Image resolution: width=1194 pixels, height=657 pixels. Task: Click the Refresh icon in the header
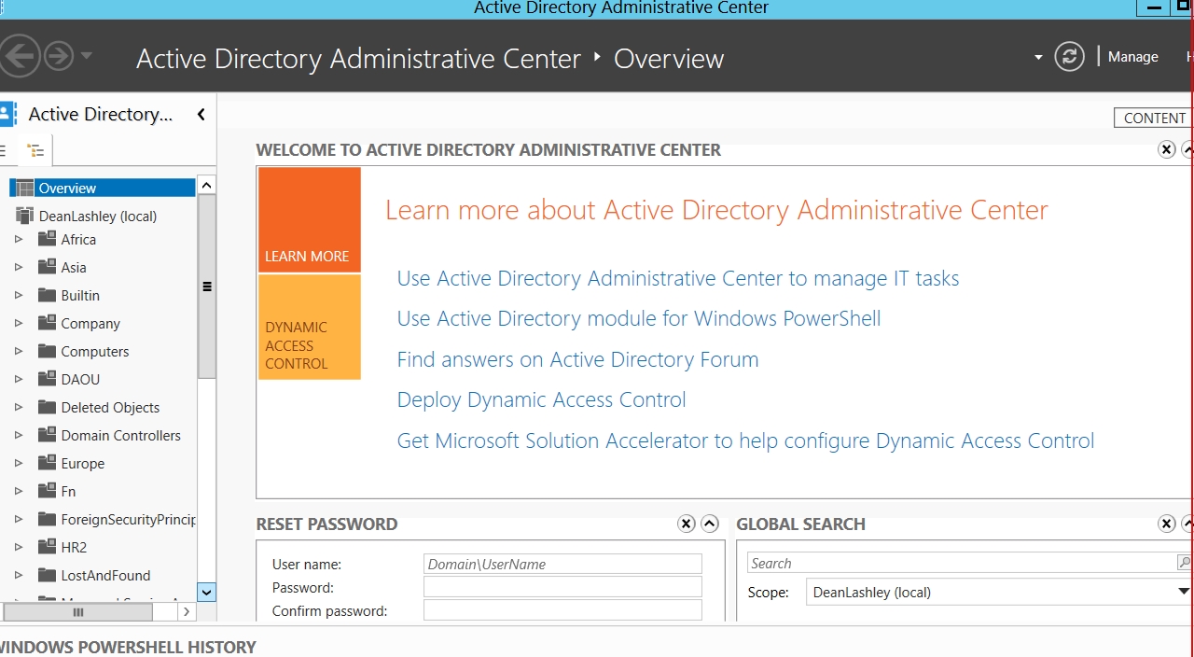(x=1069, y=57)
